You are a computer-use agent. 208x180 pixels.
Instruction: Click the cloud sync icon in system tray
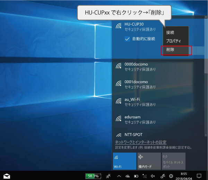(128, 176)
